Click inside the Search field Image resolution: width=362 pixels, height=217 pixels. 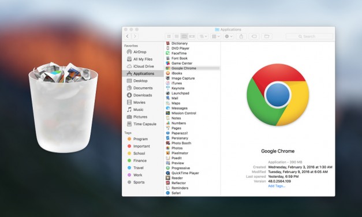coord(309,36)
